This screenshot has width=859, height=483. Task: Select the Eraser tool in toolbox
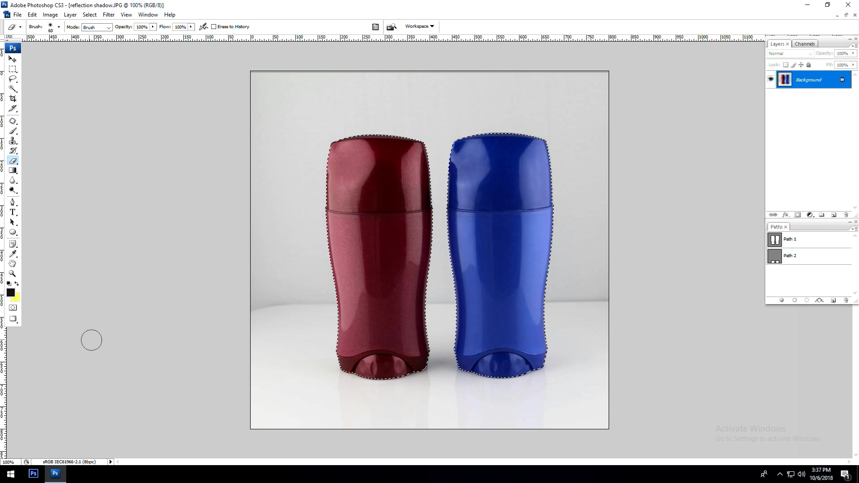coord(13,161)
